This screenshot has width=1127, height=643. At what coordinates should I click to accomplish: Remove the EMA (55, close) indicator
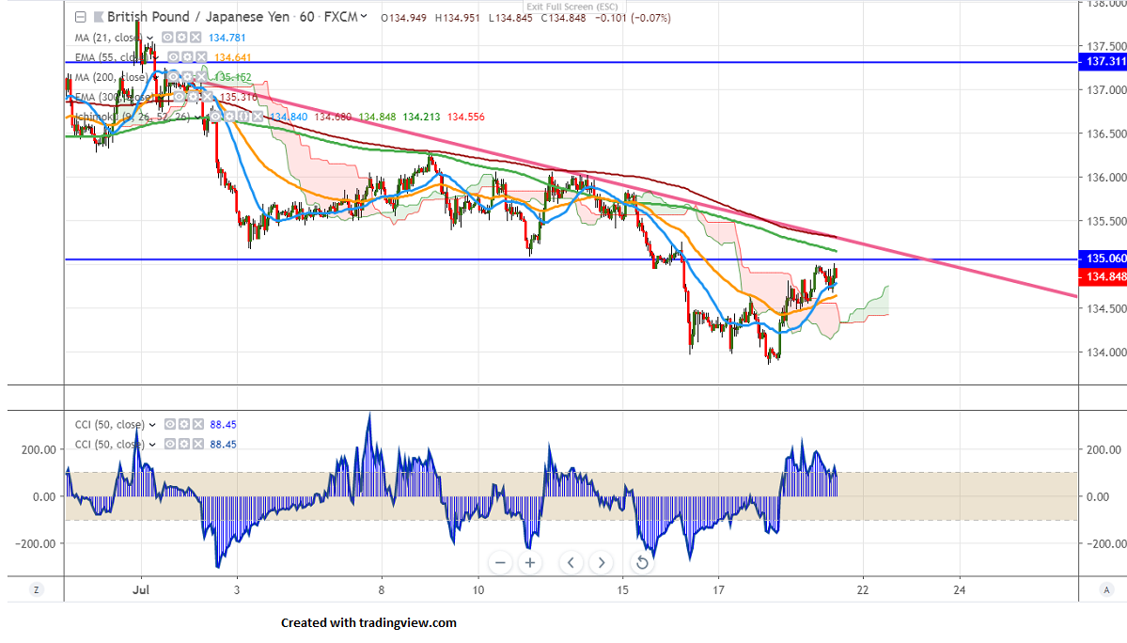pyautogui.click(x=201, y=56)
